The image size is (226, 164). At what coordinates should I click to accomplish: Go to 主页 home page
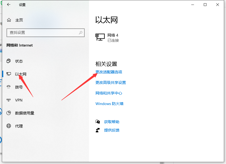(19, 20)
